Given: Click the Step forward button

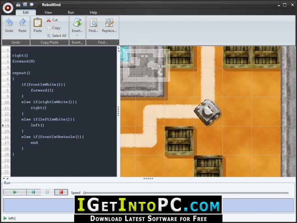Looking at the screenshot, I should pos(33,192).
